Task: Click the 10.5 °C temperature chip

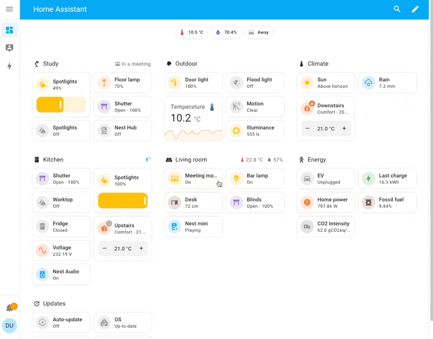Action: click(192, 32)
